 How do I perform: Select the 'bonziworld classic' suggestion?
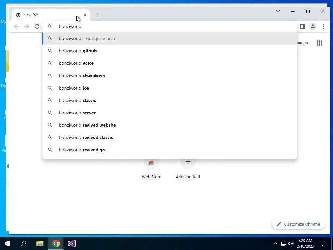pos(170,100)
